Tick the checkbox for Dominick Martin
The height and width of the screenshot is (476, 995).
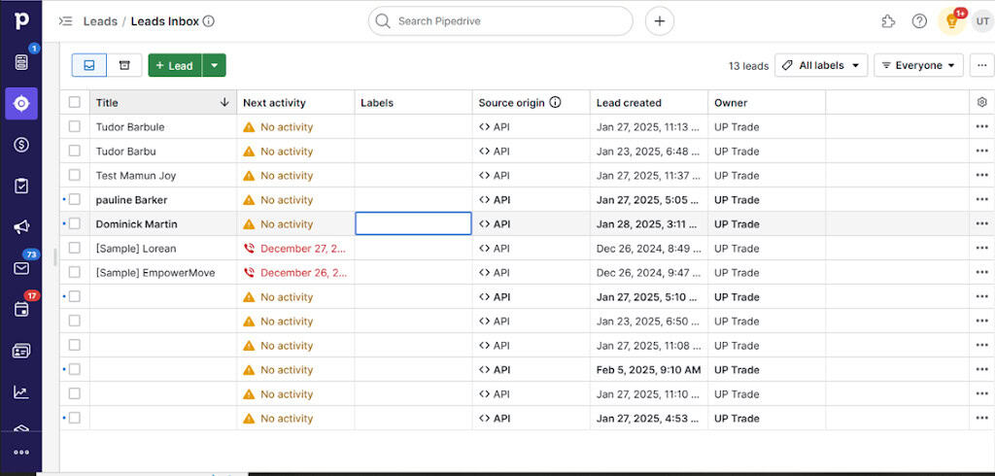[75, 223]
